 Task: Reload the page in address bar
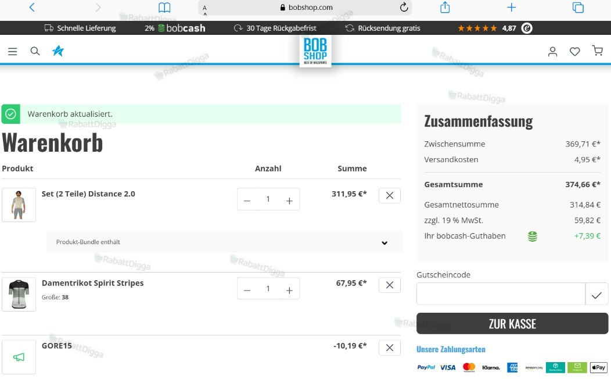click(x=404, y=7)
